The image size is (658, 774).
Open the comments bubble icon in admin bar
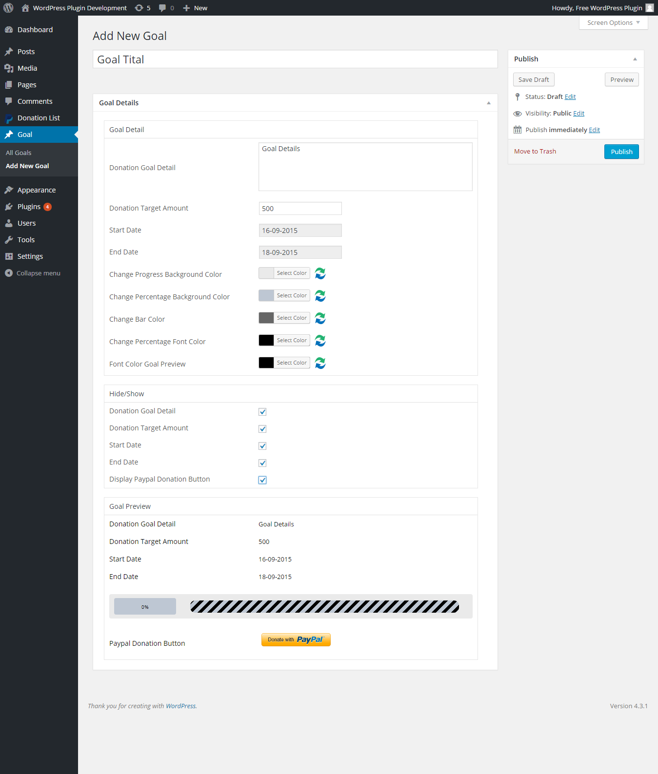[162, 8]
